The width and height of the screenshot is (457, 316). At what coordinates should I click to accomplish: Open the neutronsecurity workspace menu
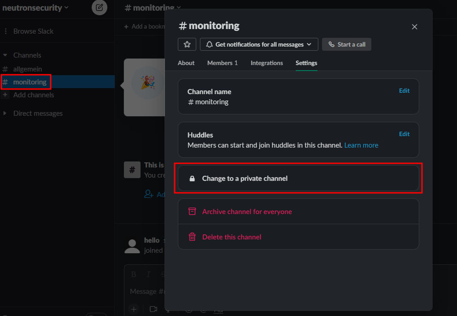[x=35, y=7]
